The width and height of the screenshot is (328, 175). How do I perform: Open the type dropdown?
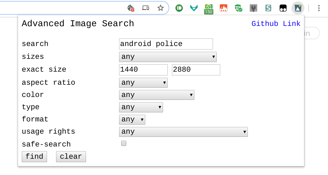[x=141, y=107]
